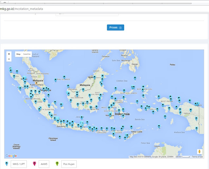Switch to the Satellite view tab
This screenshot has height=169, width=209.
point(27,54)
